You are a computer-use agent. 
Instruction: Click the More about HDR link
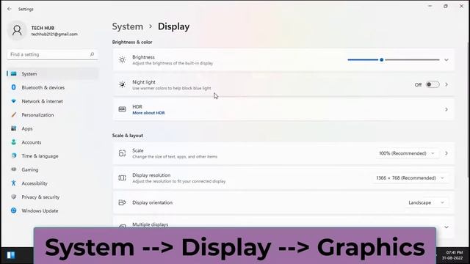pyautogui.click(x=148, y=113)
